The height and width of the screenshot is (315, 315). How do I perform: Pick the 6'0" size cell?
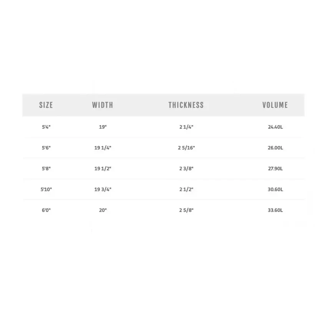(46, 210)
